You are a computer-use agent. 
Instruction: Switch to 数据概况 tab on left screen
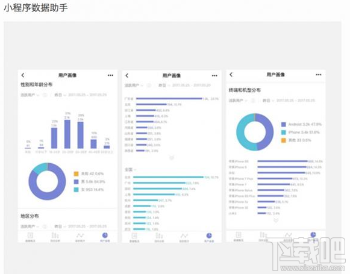(x=30, y=237)
